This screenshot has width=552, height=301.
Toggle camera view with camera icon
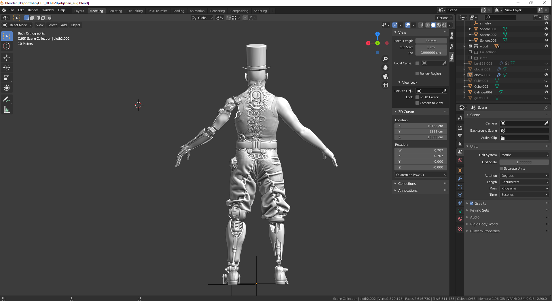tap(385, 76)
